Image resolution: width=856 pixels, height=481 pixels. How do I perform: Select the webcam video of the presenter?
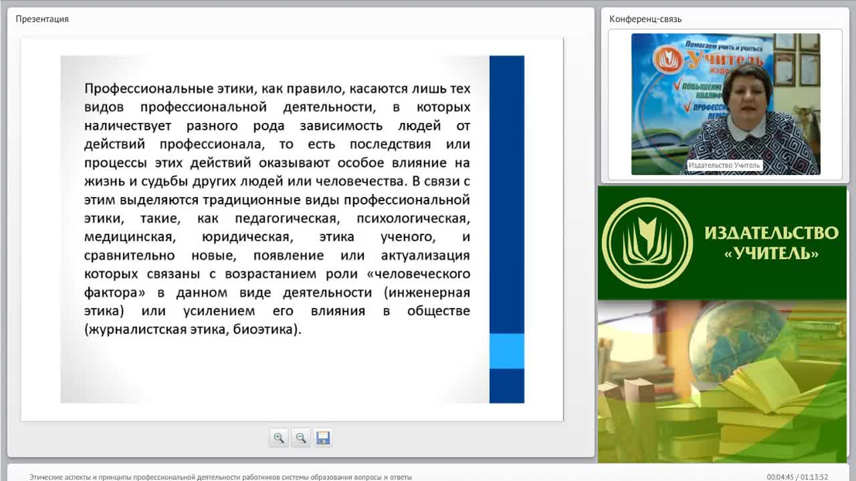(726, 104)
